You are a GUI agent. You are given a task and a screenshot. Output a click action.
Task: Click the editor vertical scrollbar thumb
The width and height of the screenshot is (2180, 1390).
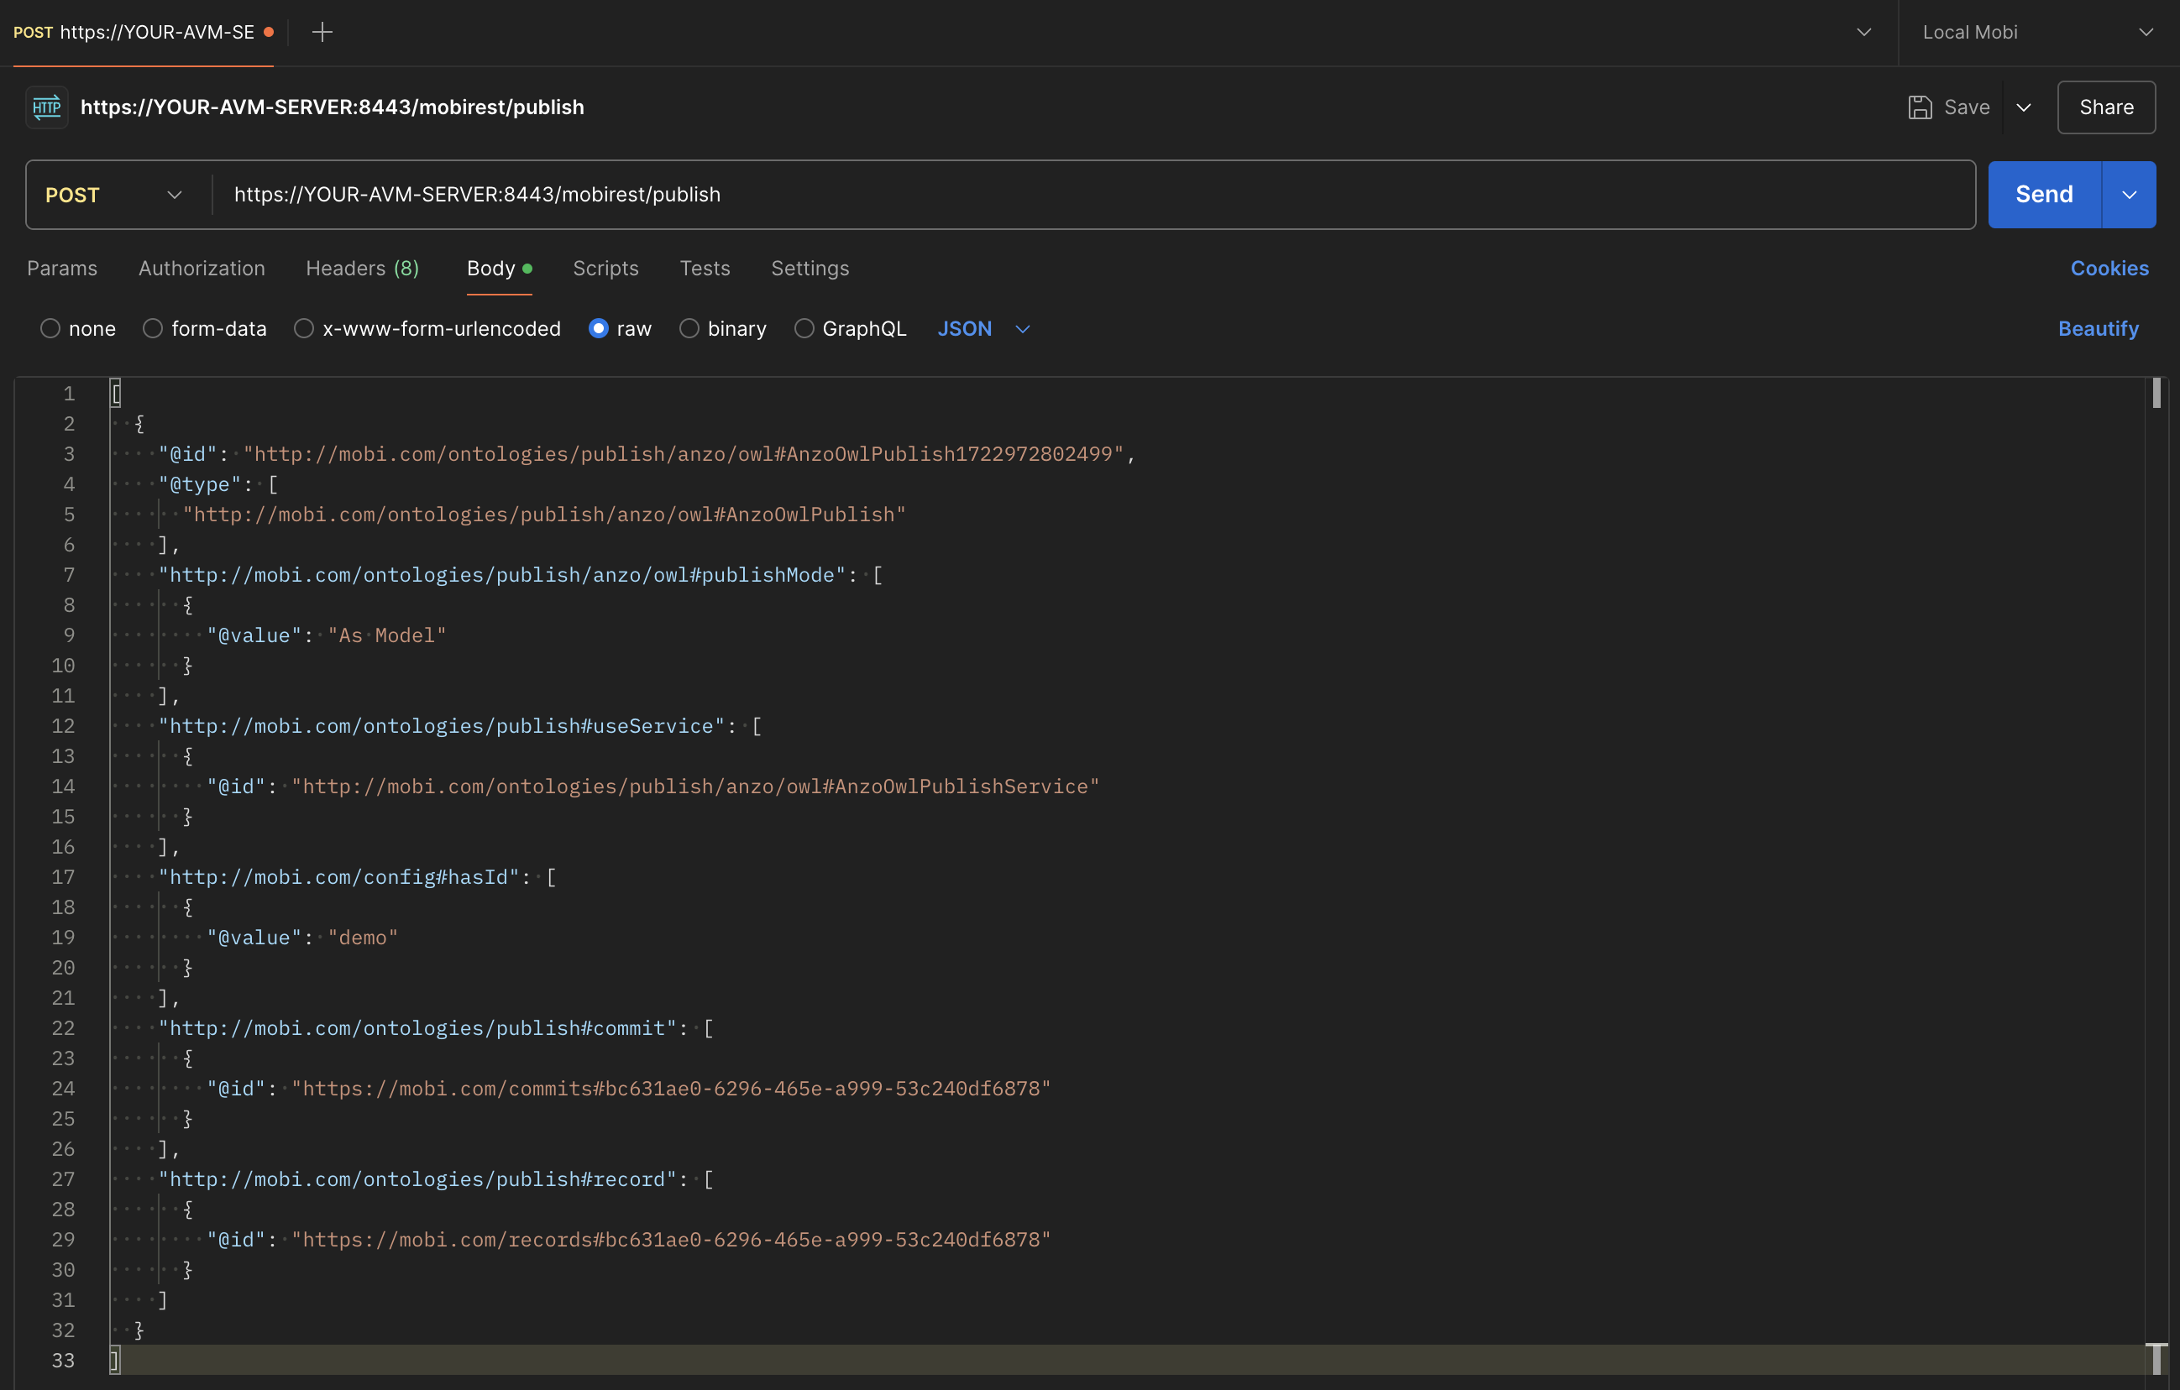pos(2157,393)
